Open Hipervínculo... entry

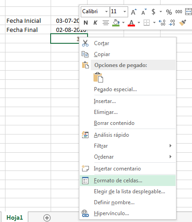[x=127, y=213]
